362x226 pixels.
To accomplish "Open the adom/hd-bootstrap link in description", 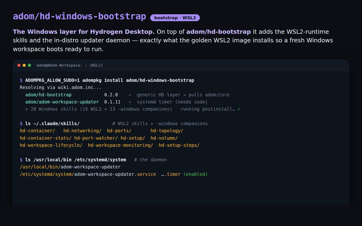I will point(219,31).
